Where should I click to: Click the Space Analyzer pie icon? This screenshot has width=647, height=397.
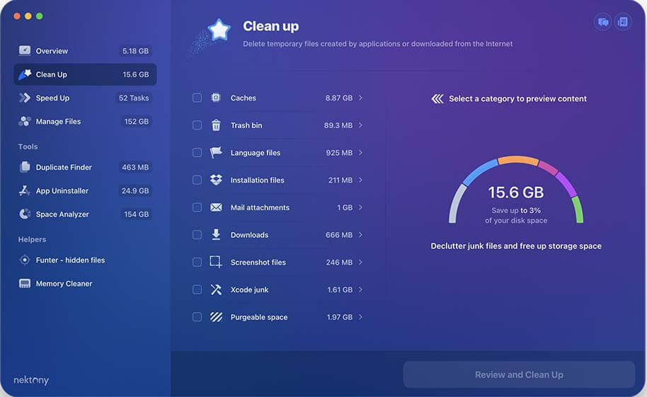tap(25, 214)
